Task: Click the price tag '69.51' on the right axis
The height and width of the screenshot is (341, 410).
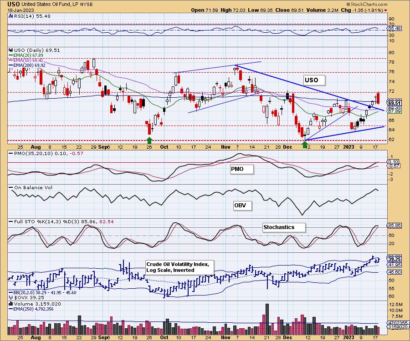Action: pos(395,104)
